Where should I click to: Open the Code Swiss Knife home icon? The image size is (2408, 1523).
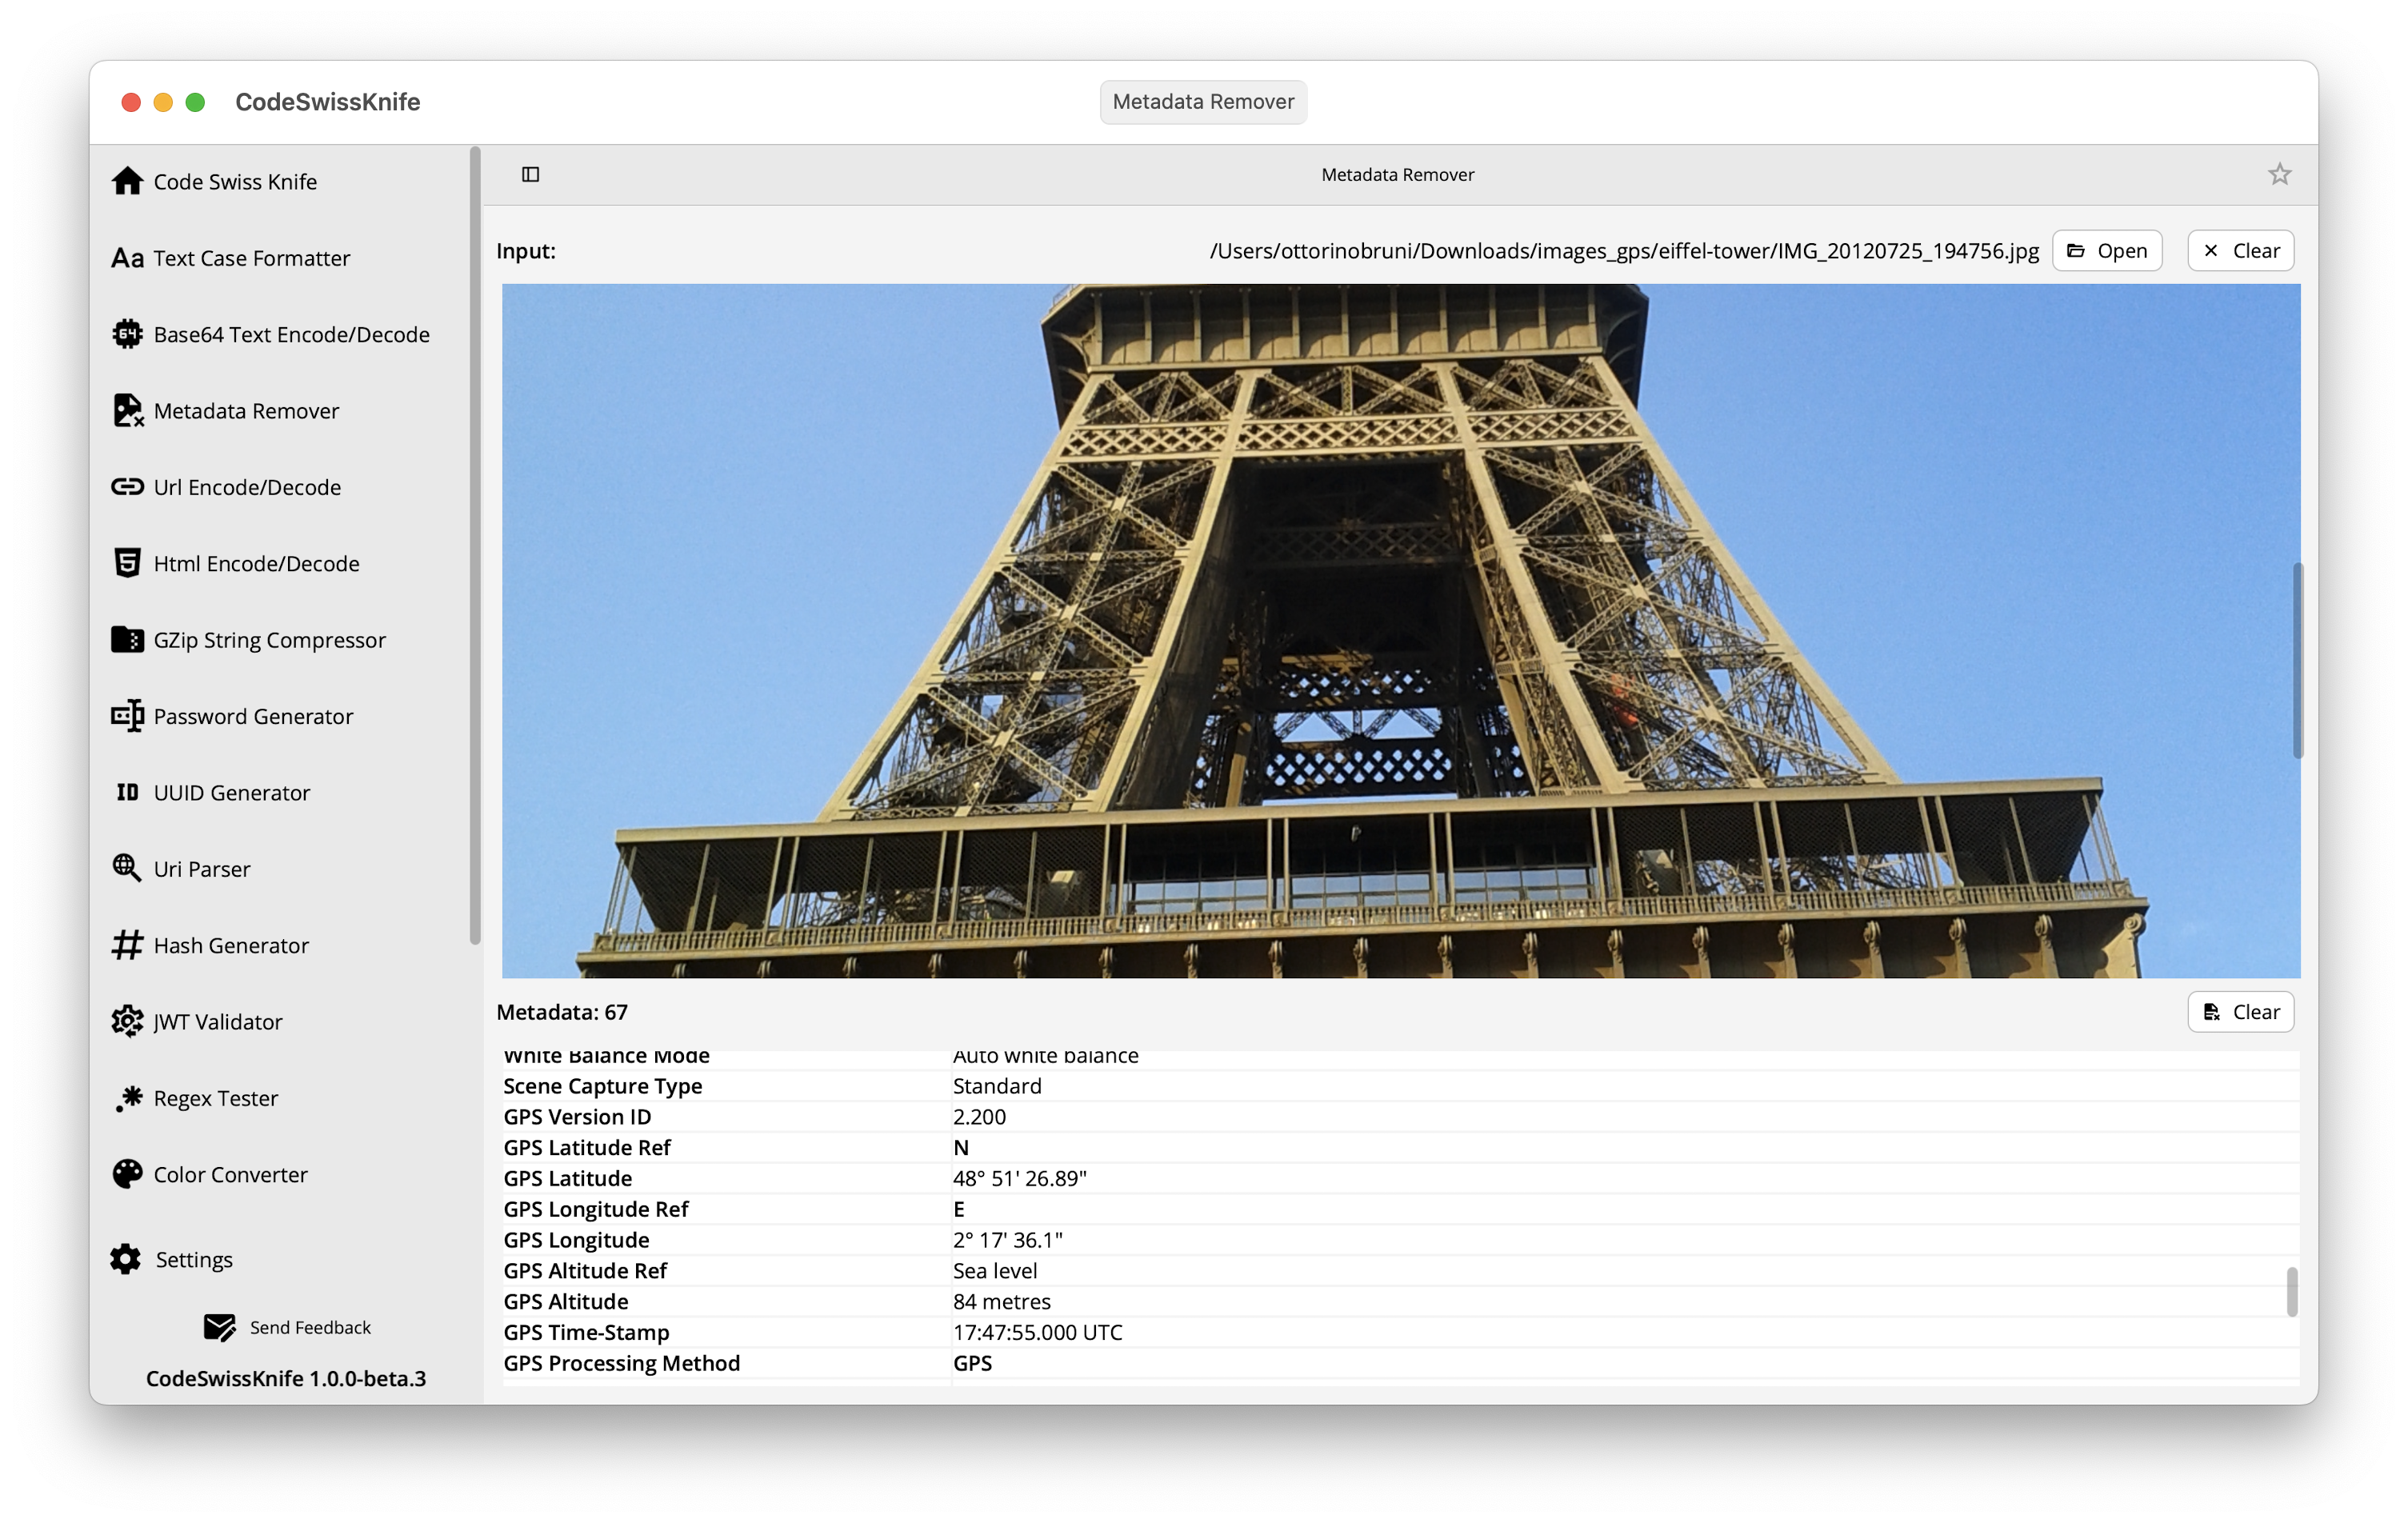pyautogui.click(x=127, y=181)
